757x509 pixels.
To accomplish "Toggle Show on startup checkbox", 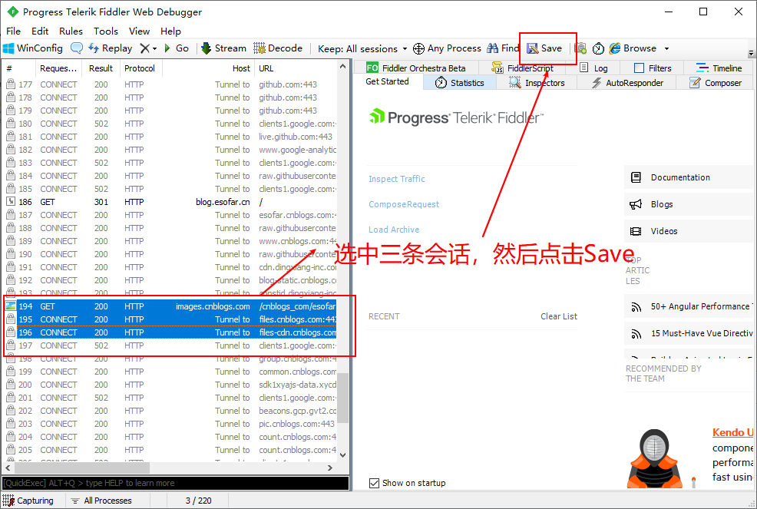I will [x=374, y=483].
